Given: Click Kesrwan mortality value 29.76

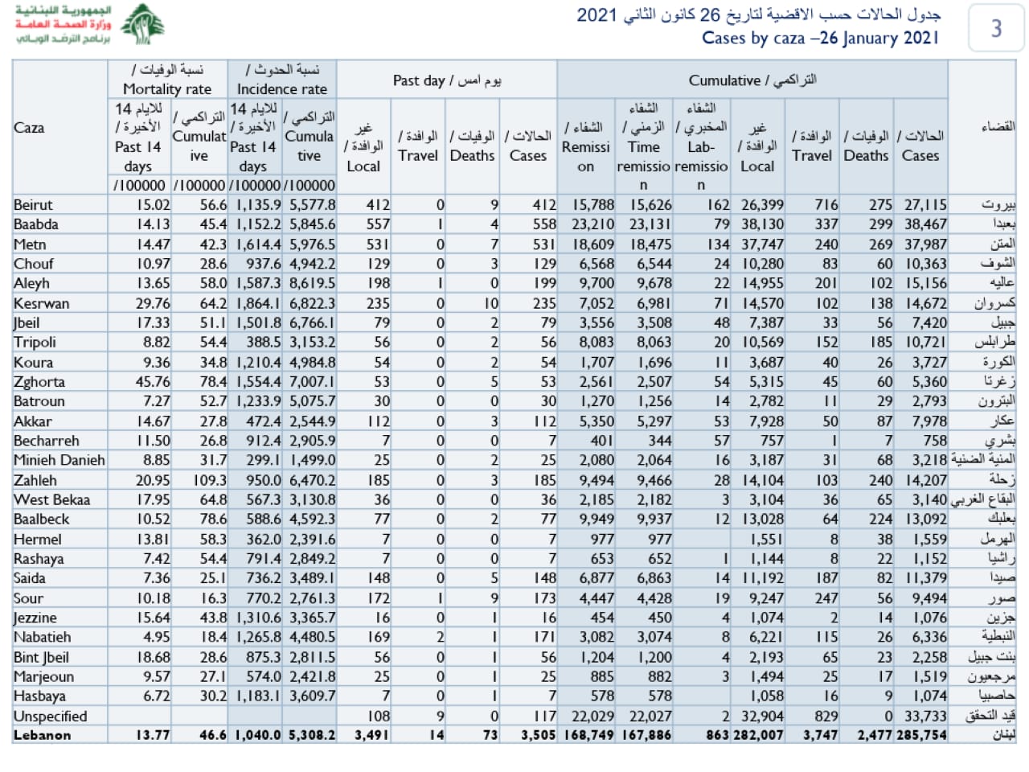Looking at the screenshot, I should (x=153, y=303).
